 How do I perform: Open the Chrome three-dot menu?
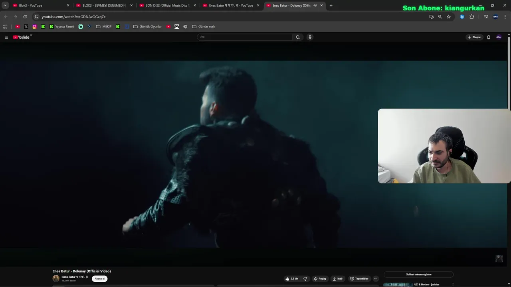click(505, 17)
